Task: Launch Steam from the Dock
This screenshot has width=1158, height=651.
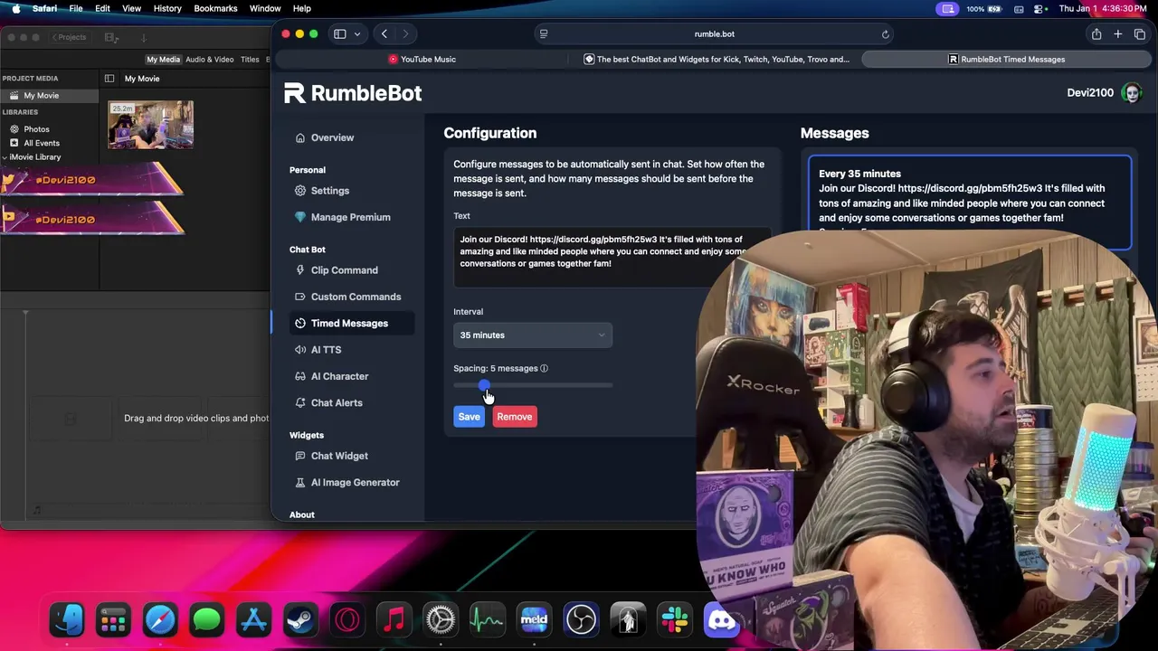Action: (301, 620)
